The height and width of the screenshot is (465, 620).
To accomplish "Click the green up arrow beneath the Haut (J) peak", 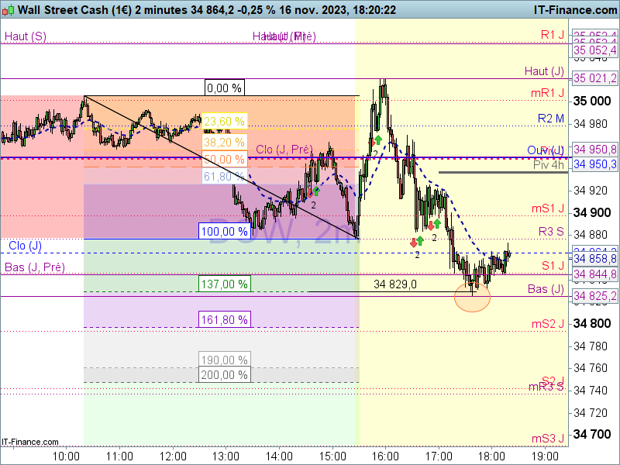I will tap(378, 139).
